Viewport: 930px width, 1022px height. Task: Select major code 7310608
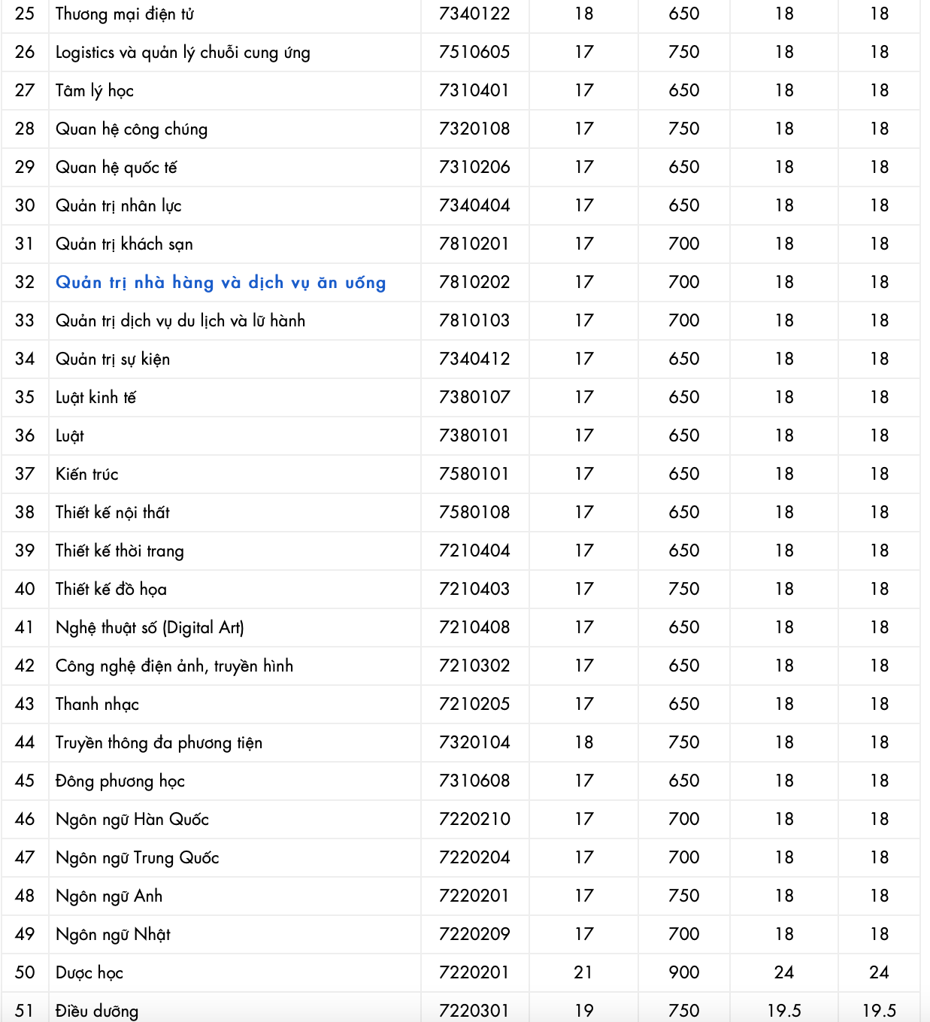pos(474,781)
